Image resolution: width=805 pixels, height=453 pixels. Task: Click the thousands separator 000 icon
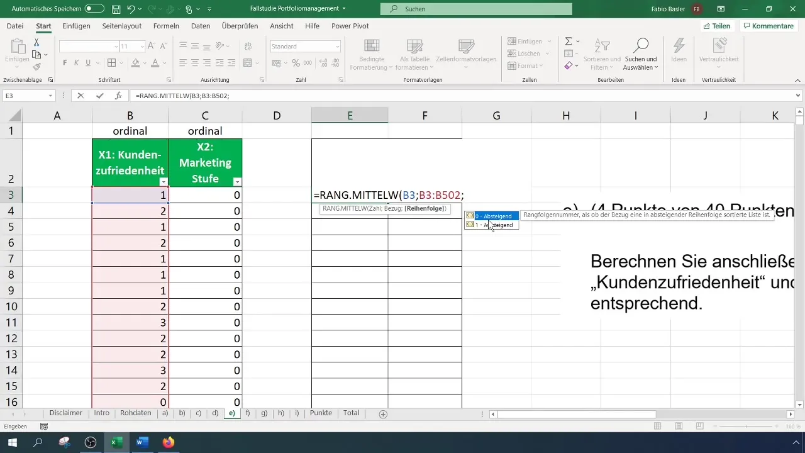coord(307,63)
